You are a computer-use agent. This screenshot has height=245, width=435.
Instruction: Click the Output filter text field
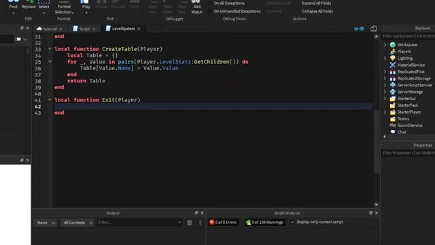tap(137, 223)
